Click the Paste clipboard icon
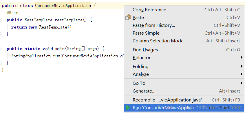This screenshot has height=113, width=245. pyautogui.click(x=128, y=17)
